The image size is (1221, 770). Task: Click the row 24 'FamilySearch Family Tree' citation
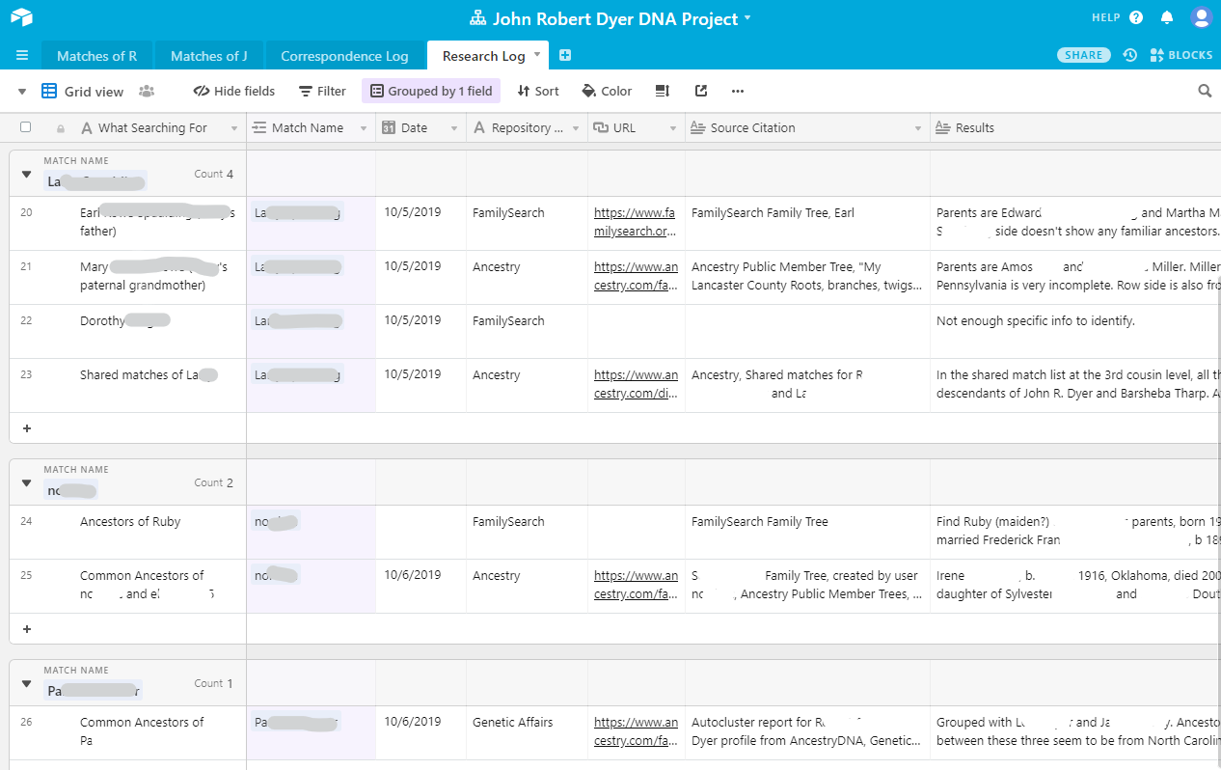coord(760,522)
